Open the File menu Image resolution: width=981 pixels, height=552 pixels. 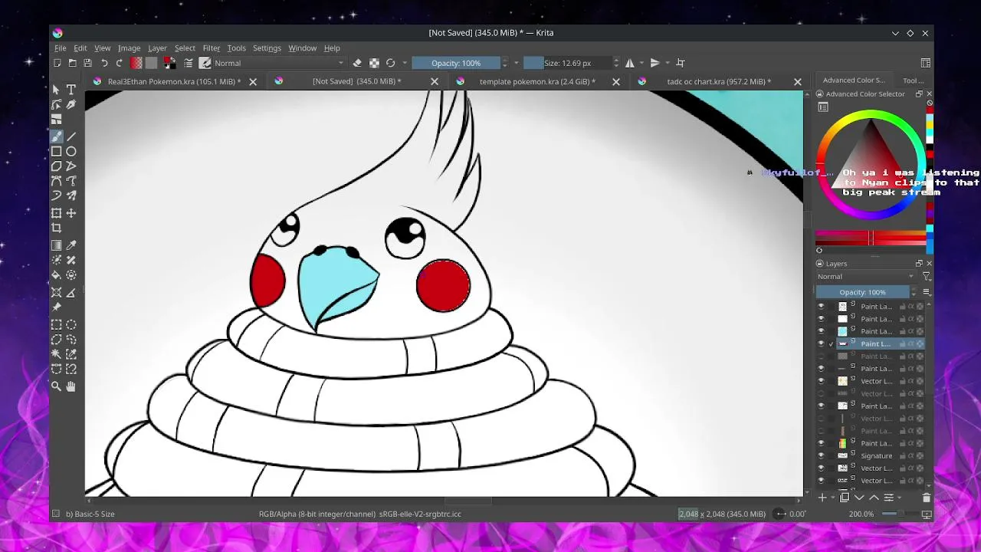pyautogui.click(x=60, y=48)
